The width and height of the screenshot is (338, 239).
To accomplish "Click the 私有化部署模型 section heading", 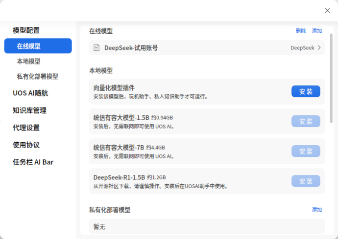I will click(x=110, y=210).
